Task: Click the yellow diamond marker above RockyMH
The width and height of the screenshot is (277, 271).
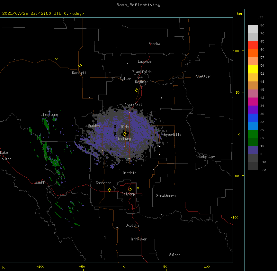Action: (x=80, y=66)
